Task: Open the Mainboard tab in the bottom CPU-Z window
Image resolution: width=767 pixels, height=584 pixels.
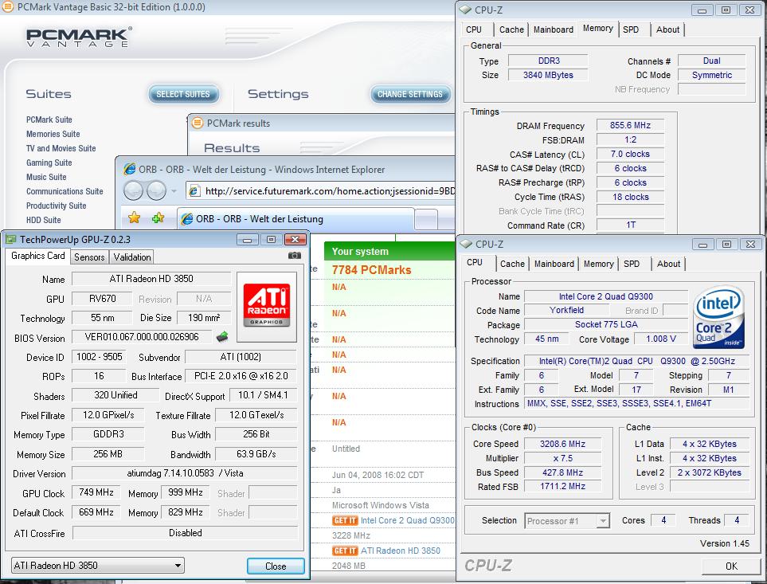Action: [x=554, y=264]
